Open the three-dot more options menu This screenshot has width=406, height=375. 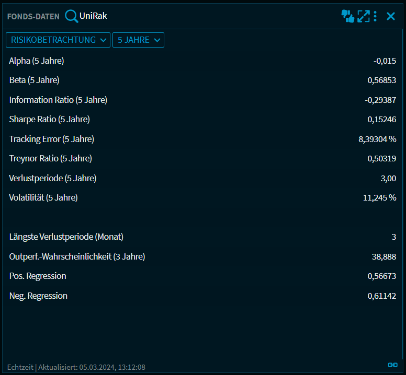pyautogui.click(x=375, y=16)
